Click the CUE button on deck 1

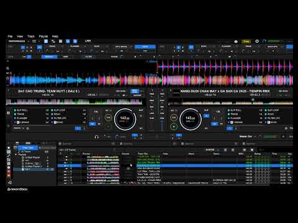(x=108, y=118)
